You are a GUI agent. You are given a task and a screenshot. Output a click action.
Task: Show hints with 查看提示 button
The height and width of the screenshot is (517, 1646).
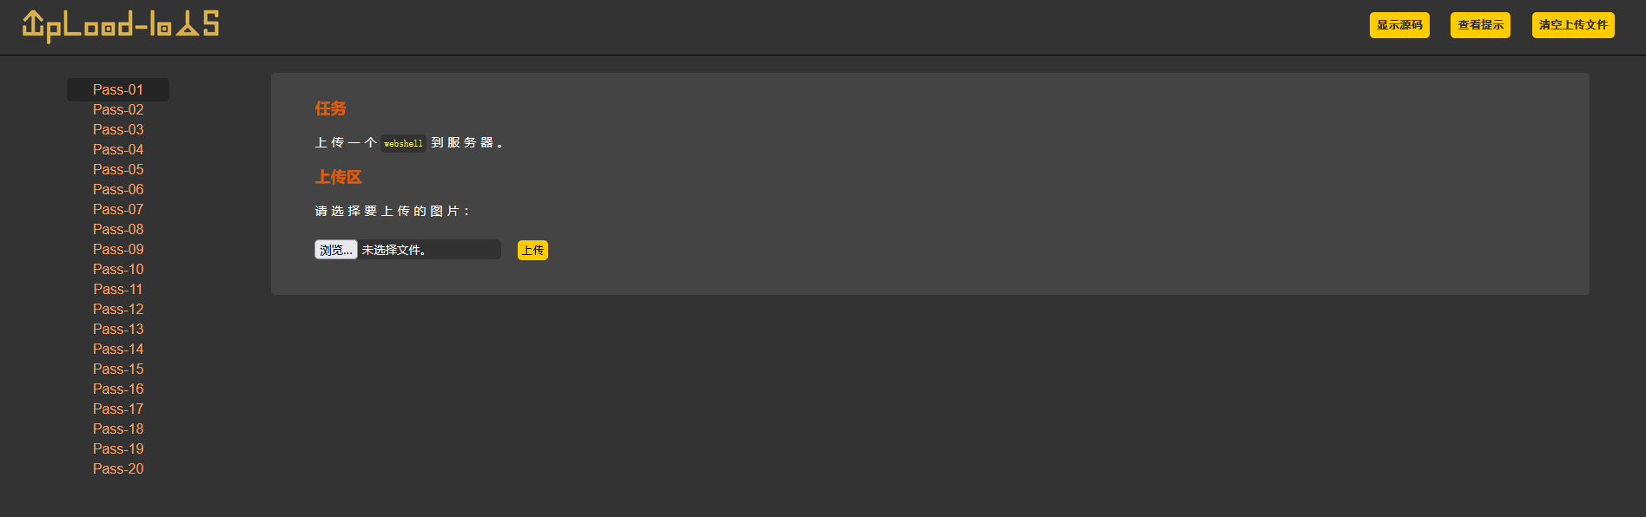click(1480, 25)
